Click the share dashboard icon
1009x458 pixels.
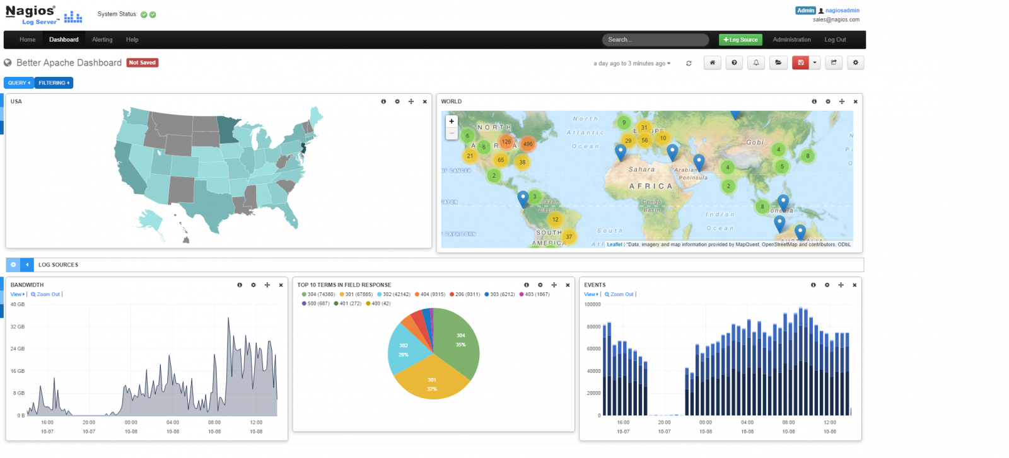coord(834,62)
